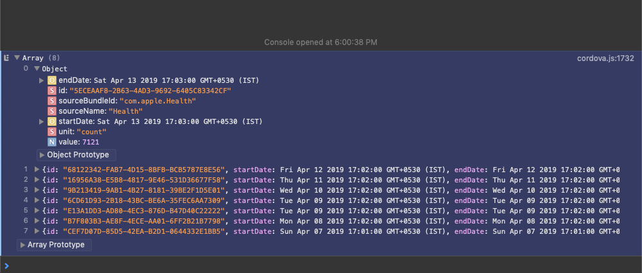This screenshot has height=273, width=642.
Task: Open the cordova.js:1732 source link
Action: [x=605, y=58]
